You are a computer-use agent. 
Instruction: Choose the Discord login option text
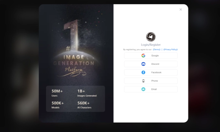[155, 64]
